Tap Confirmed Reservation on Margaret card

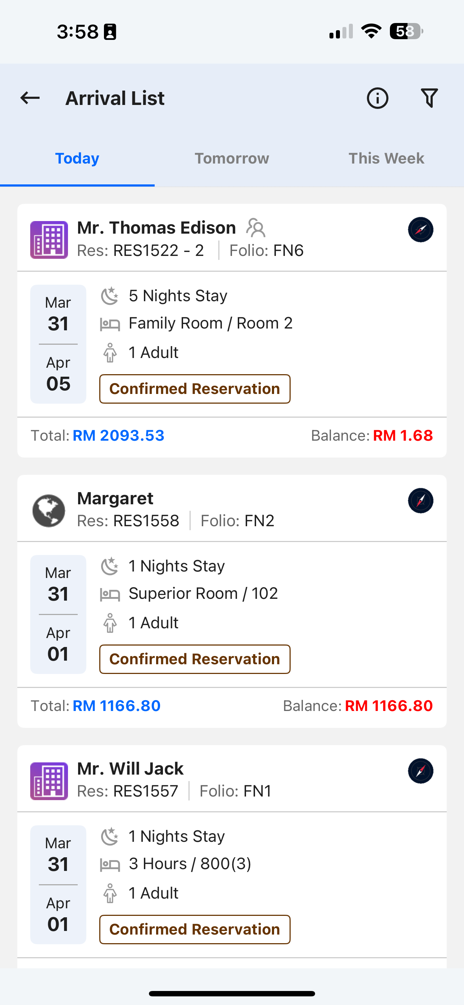[x=195, y=659]
